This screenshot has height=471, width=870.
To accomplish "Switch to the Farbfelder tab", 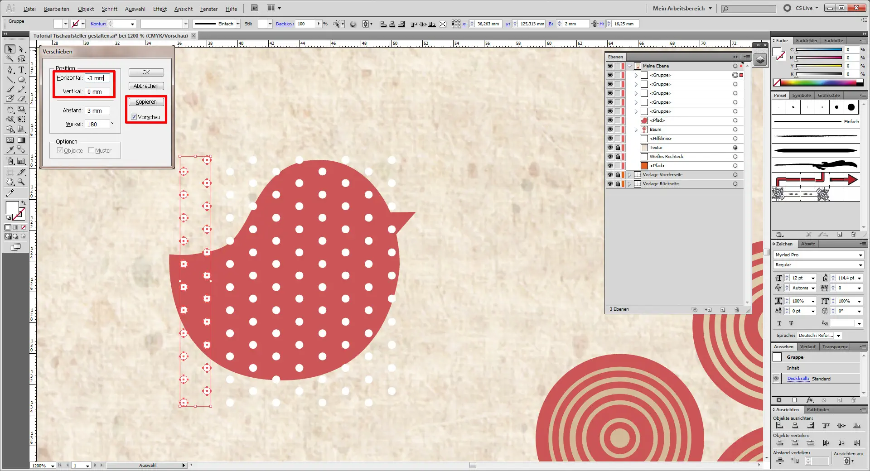I will (x=807, y=40).
